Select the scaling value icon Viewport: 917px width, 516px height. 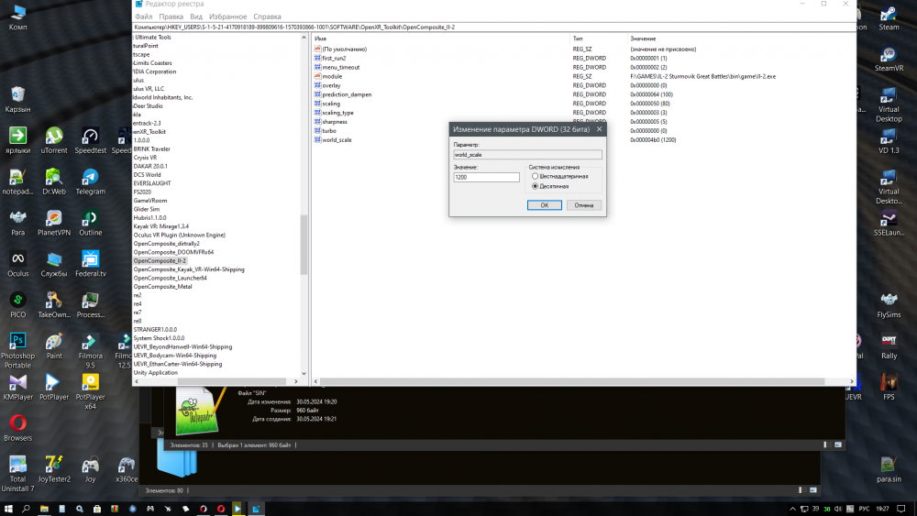pos(317,104)
